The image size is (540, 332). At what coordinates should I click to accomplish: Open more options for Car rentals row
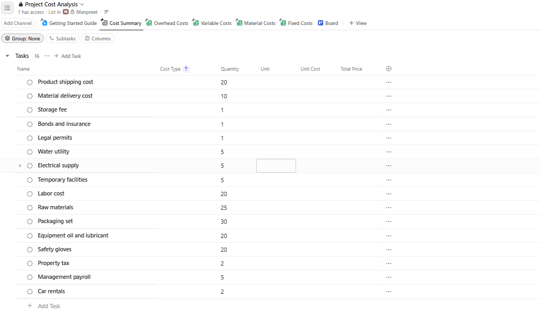click(389, 292)
